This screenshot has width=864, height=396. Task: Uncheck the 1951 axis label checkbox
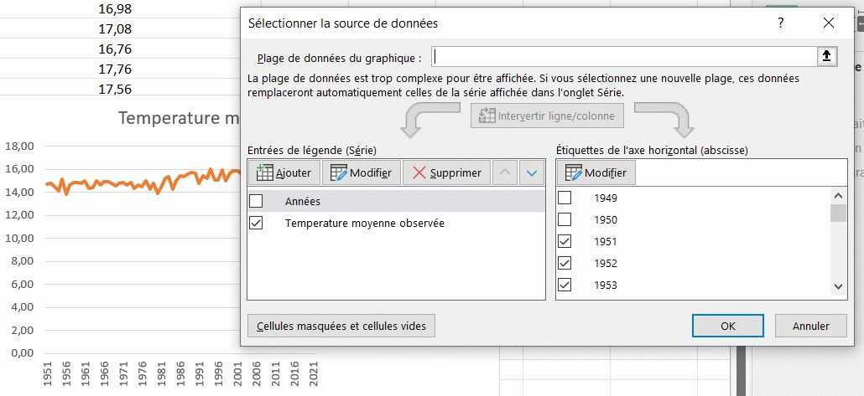tap(565, 241)
